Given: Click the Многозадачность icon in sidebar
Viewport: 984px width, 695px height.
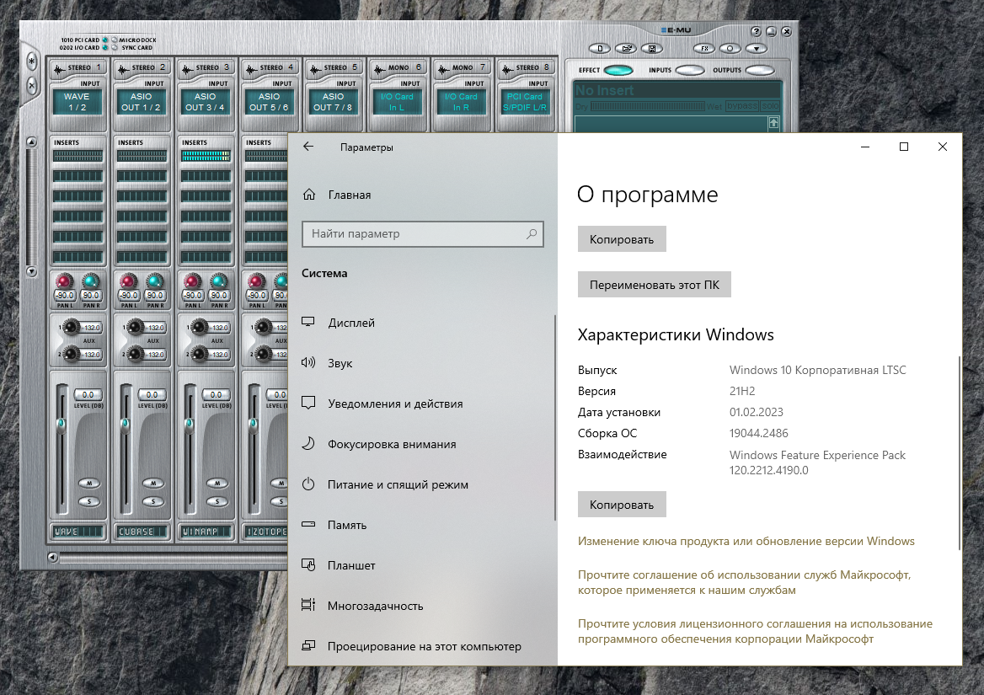Looking at the screenshot, I should [x=308, y=605].
